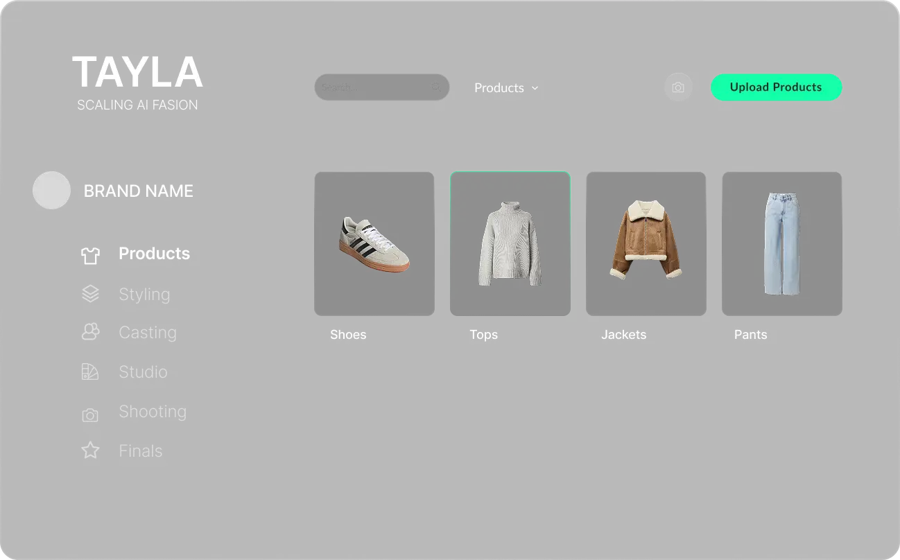Select the Finals star icon
The image size is (900, 560).
click(x=90, y=450)
